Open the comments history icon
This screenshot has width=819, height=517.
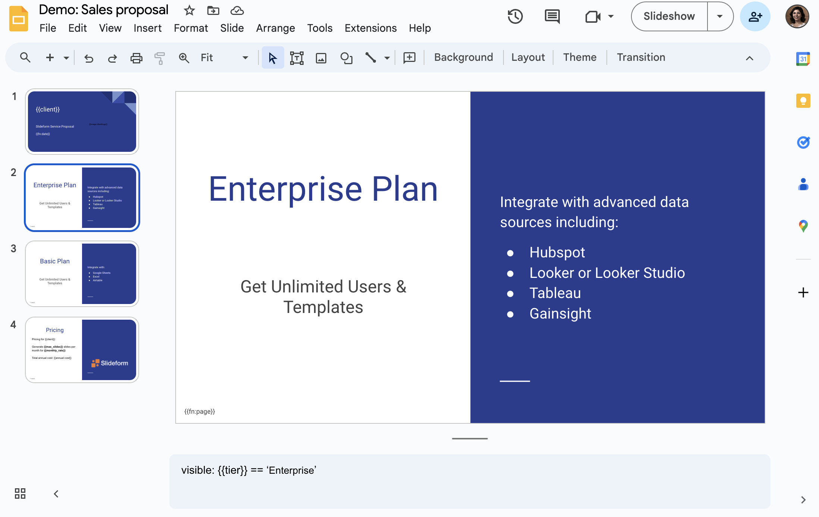coord(552,16)
